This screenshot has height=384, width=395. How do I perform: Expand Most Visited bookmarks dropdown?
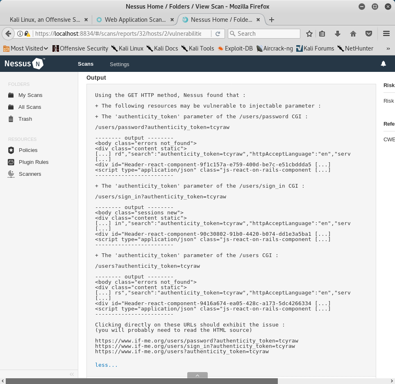[25, 48]
